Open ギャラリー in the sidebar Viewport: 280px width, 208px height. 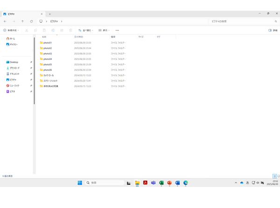click(x=13, y=44)
